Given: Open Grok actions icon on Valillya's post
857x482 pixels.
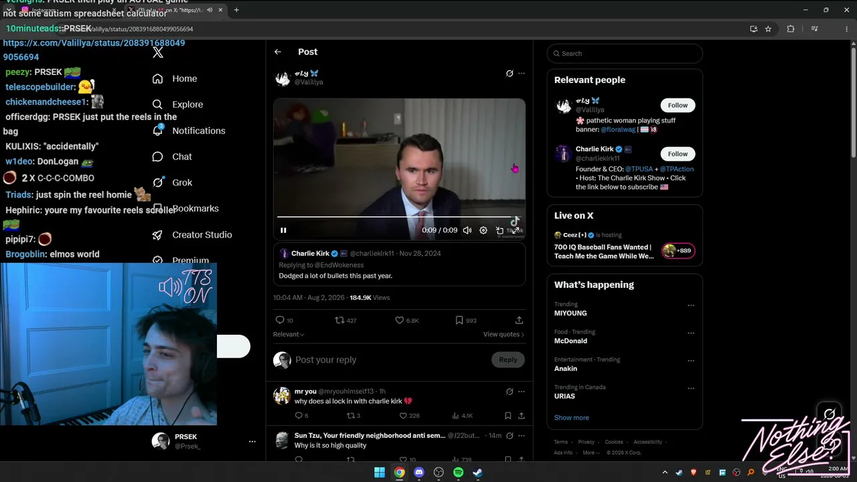Looking at the screenshot, I should (x=510, y=74).
